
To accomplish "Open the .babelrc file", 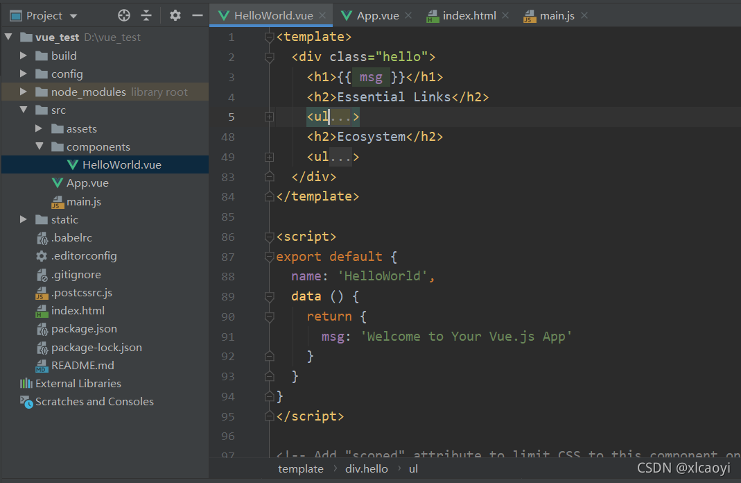I will point(72,238).
